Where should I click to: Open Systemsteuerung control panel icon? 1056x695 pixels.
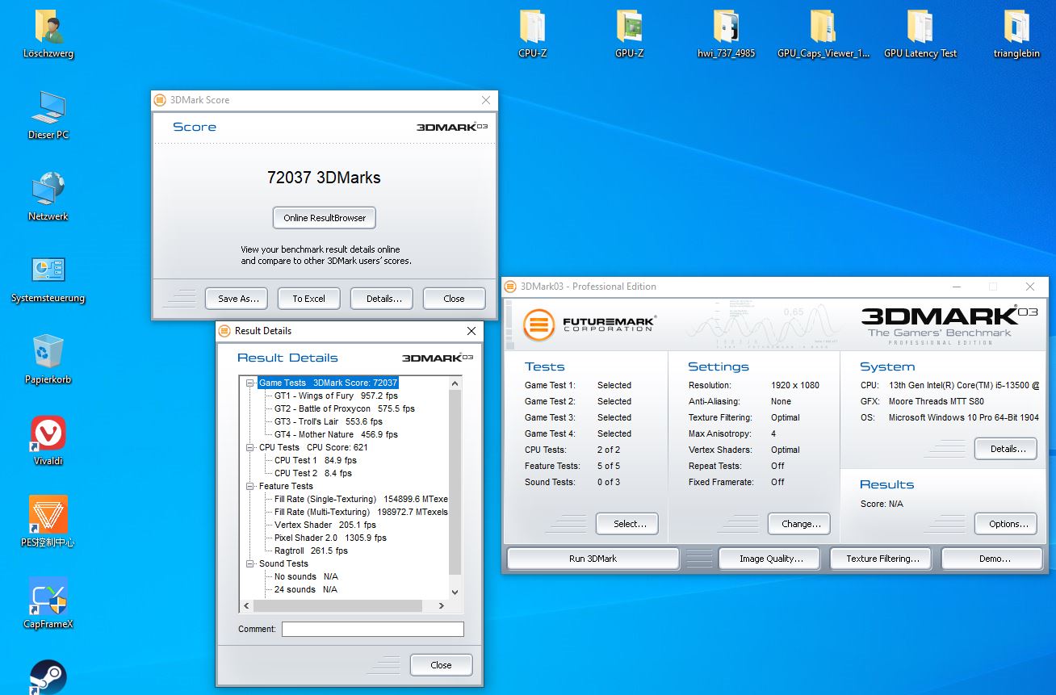point(48,278)
